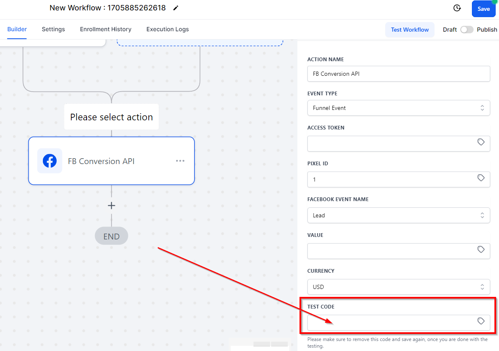Open the Facebook Event Name dropdown

coord(399,215)
